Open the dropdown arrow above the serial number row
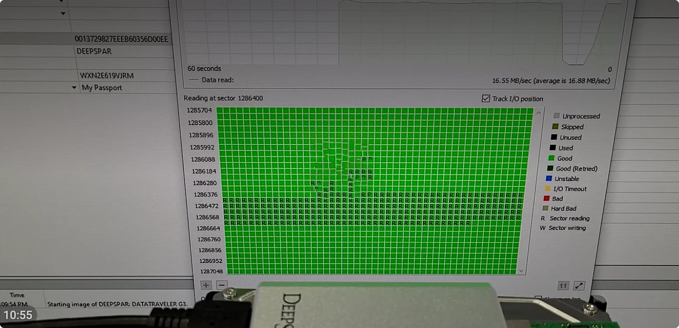Image resolution: width=679 pixels, height=328 pixels. coord(63,13)
